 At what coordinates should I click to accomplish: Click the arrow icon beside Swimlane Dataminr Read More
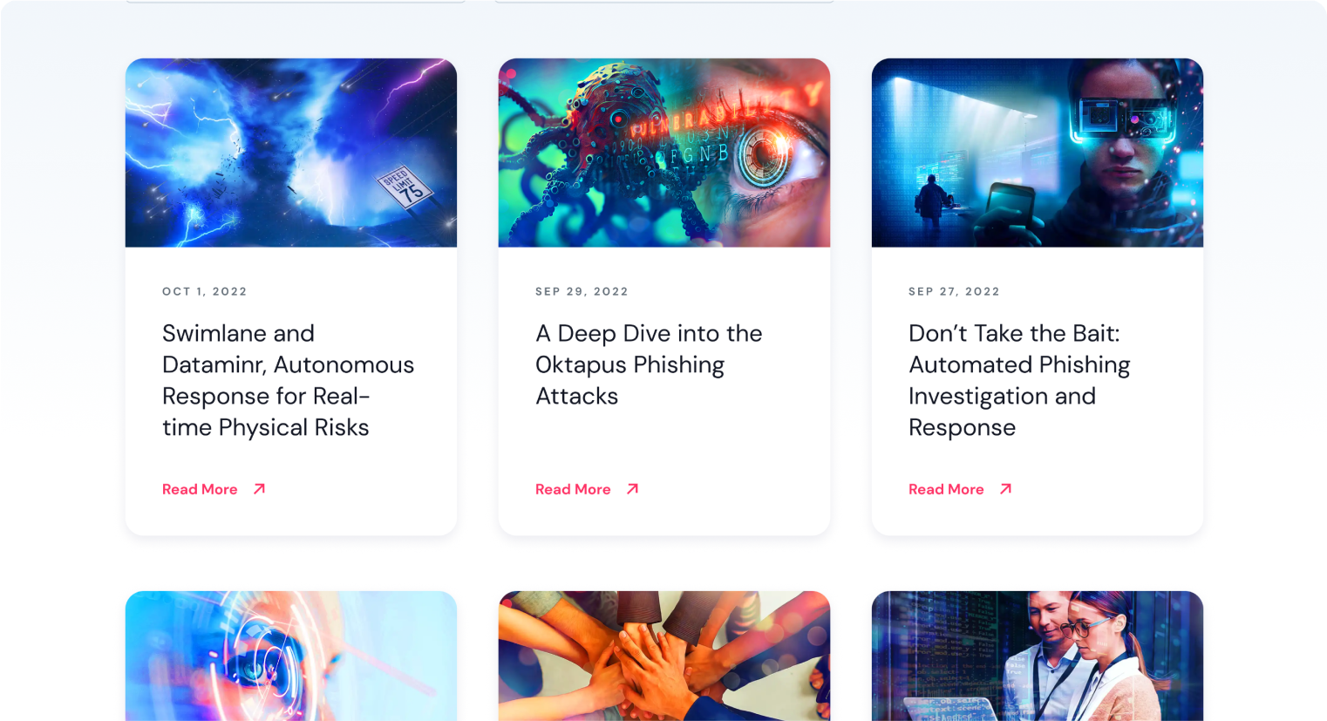click(259, 489)
